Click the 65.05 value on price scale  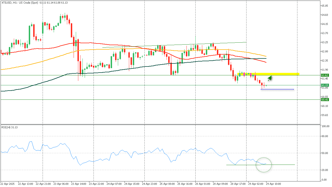click(x=325, y=6)
